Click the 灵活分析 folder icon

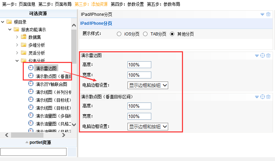click(23, 53)
